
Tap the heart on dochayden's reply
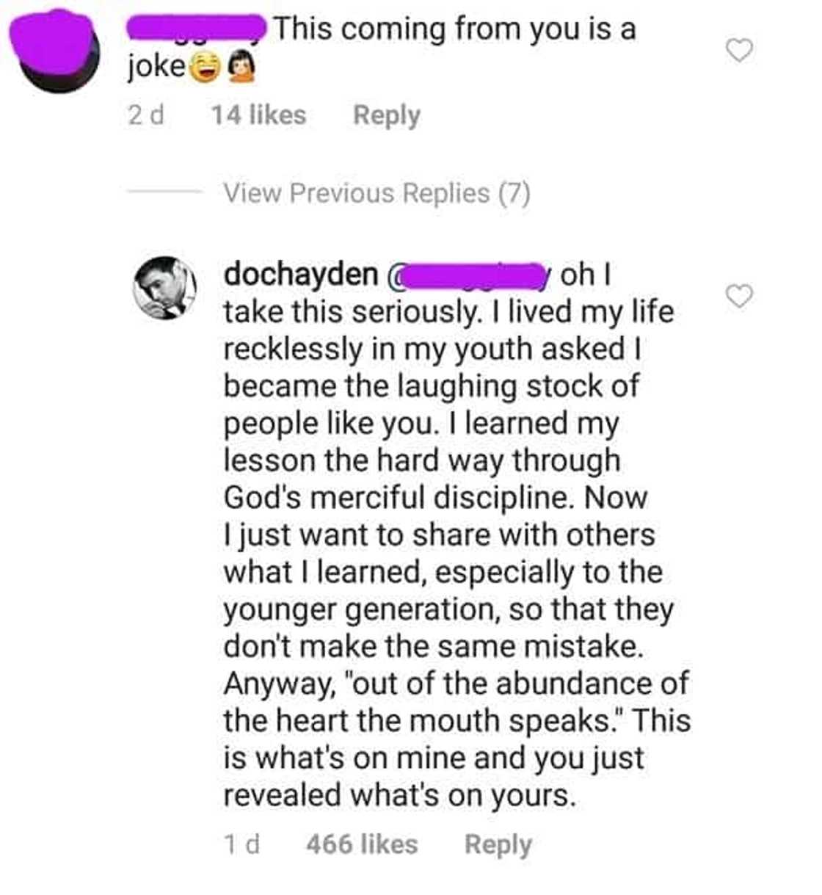(x=738, y=296)
